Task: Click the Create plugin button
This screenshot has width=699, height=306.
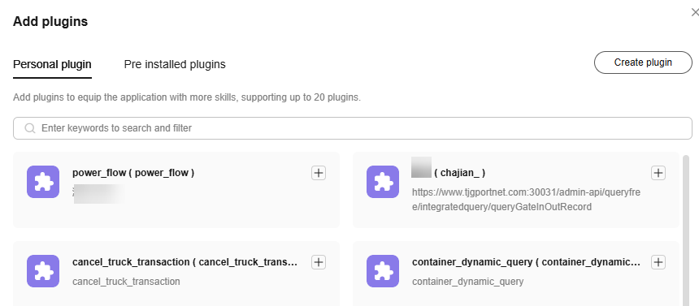Action: tap(643, 62)
